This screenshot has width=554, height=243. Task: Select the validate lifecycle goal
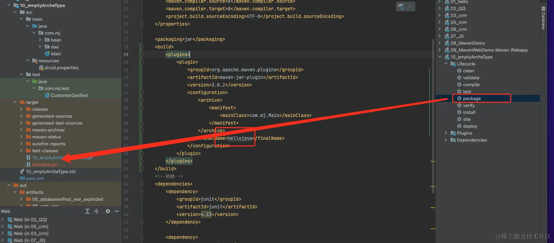pyautogui.click(x=471, y=78)
